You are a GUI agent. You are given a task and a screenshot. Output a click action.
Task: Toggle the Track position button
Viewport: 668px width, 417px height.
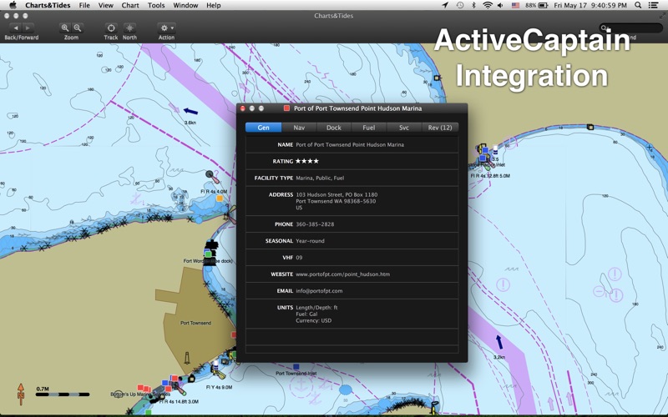pyautogui.click(x=111, y=28)
